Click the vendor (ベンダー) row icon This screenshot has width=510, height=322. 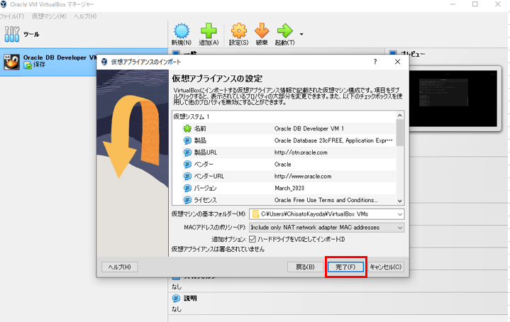[x=187, y=165]
